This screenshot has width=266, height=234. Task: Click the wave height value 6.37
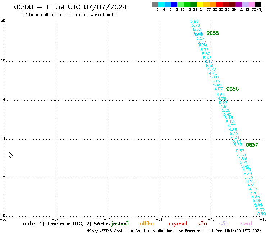coord(202,42)
